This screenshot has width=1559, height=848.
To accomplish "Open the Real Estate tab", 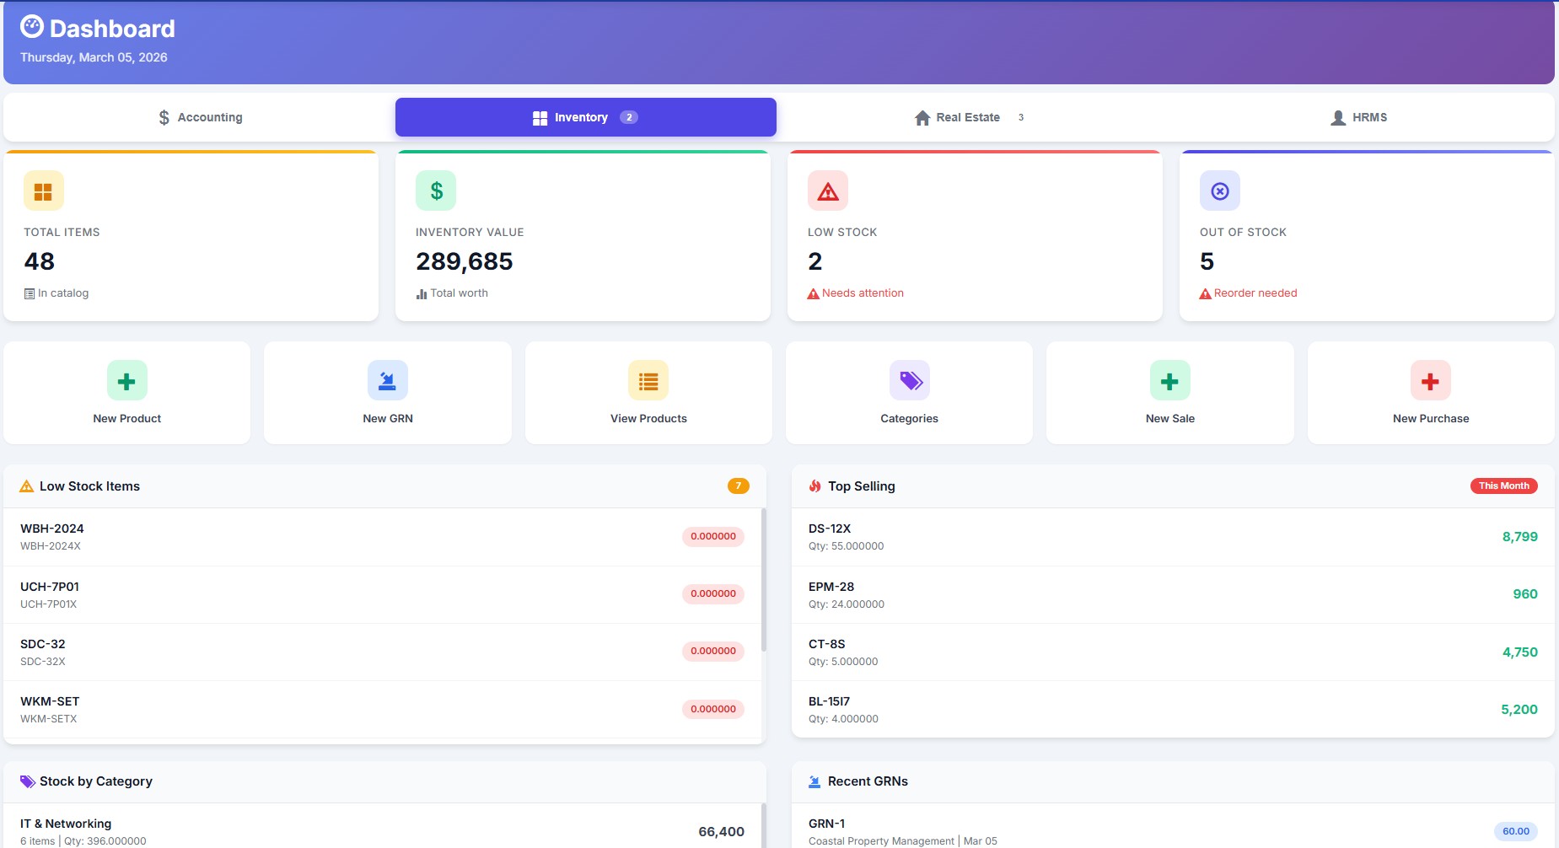I will [967, 117].
